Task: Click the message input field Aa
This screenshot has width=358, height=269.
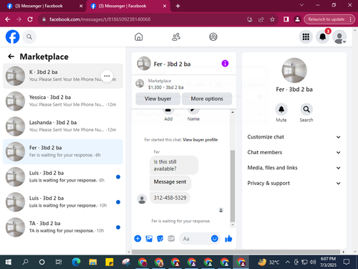Action: pos(195,239)
